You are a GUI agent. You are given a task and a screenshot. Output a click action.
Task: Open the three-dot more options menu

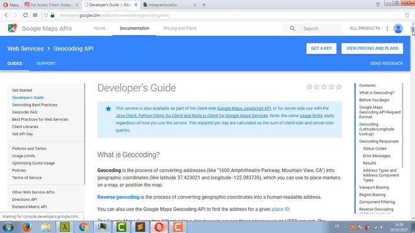coord(387,28)
